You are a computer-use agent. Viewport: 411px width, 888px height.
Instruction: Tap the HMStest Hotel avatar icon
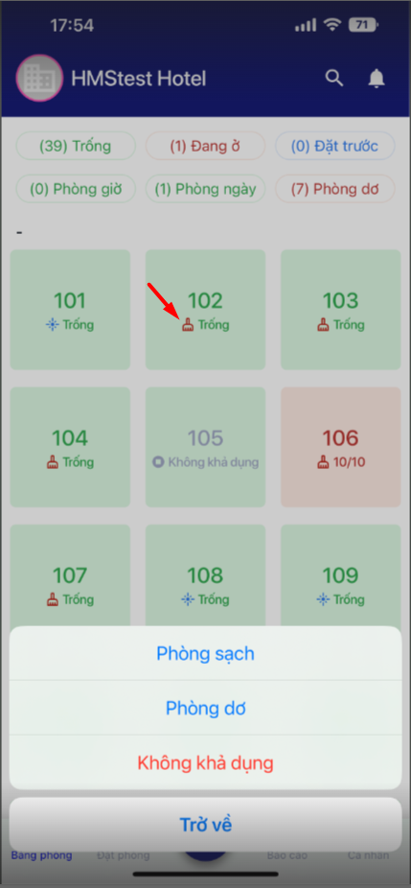pos(39,78)
